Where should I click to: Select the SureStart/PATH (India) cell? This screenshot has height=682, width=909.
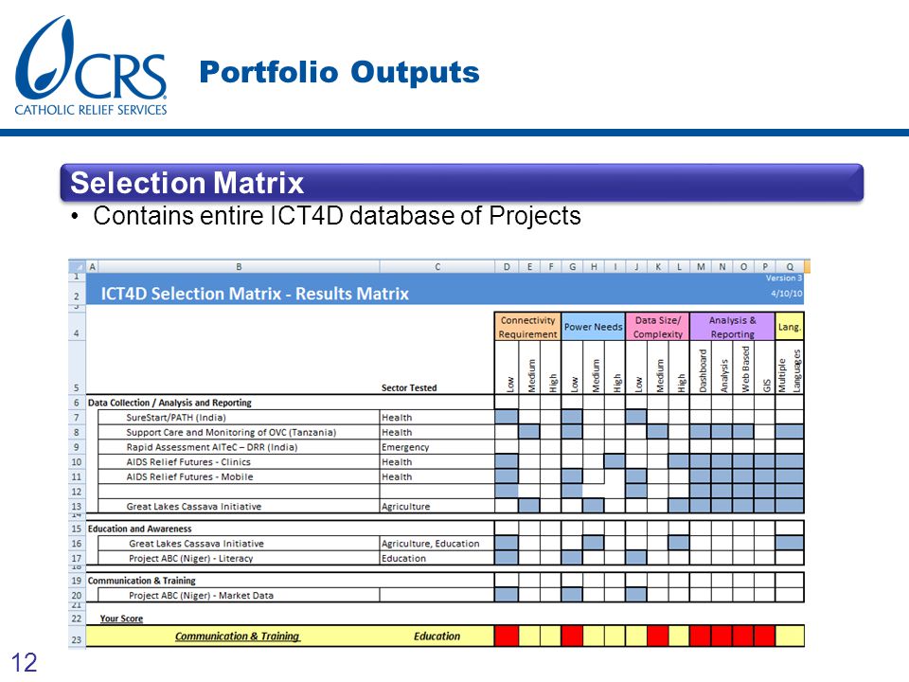239,418
